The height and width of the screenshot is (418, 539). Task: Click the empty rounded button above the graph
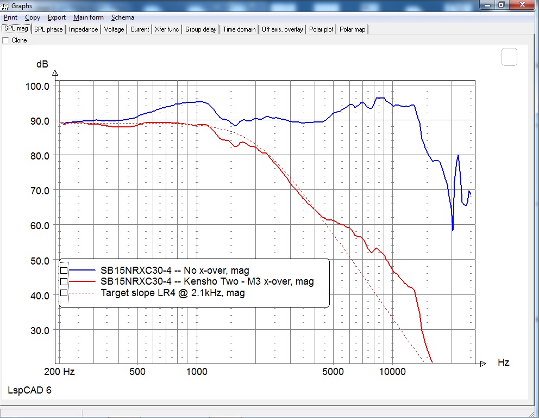tap(509, 57)
